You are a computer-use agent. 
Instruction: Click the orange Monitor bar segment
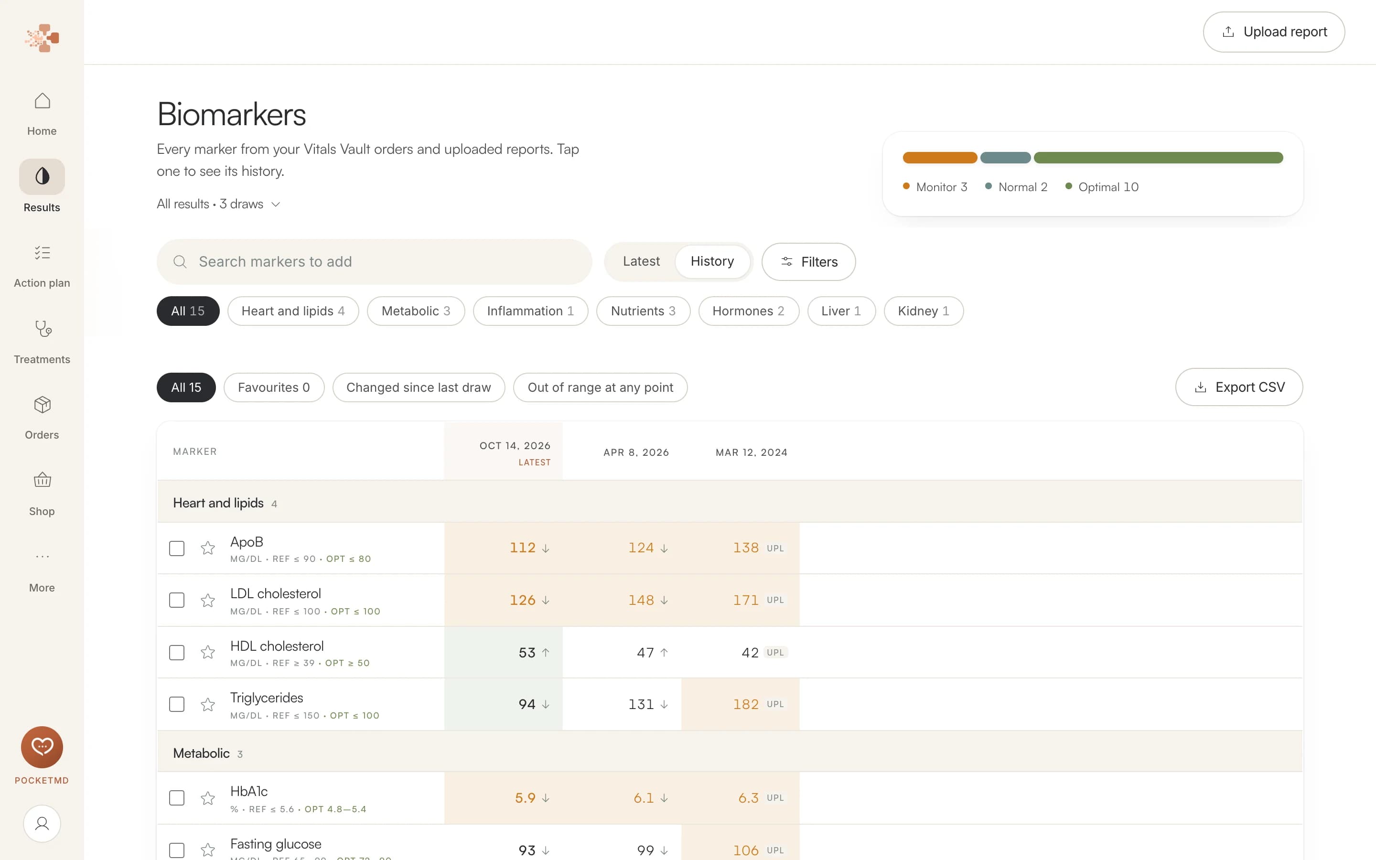940,158
